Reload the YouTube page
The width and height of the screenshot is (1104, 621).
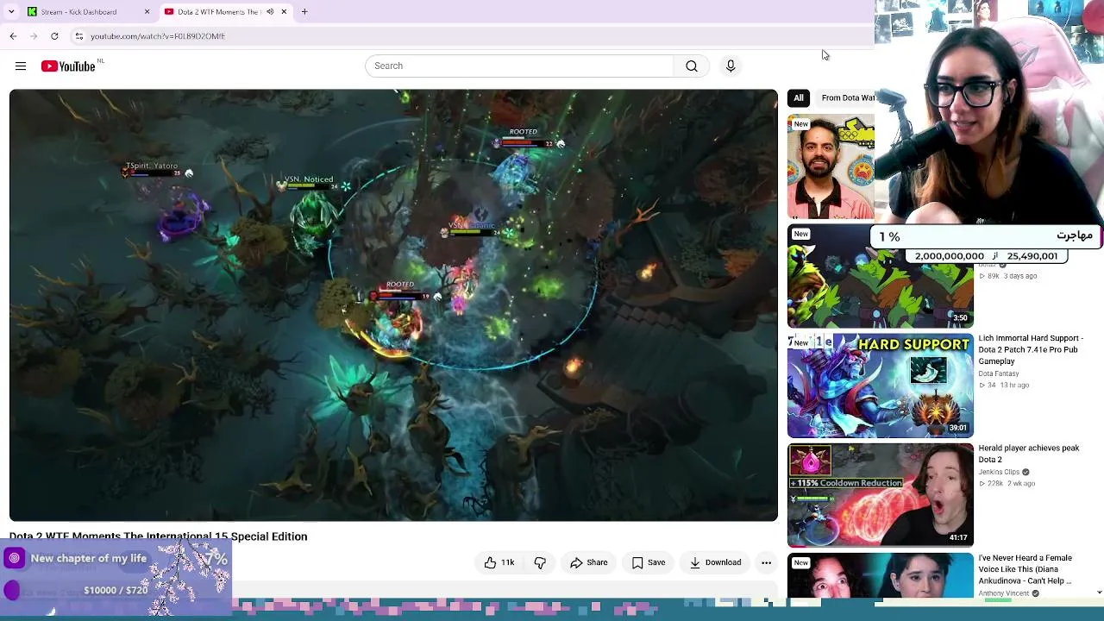[x=54, y=36]
